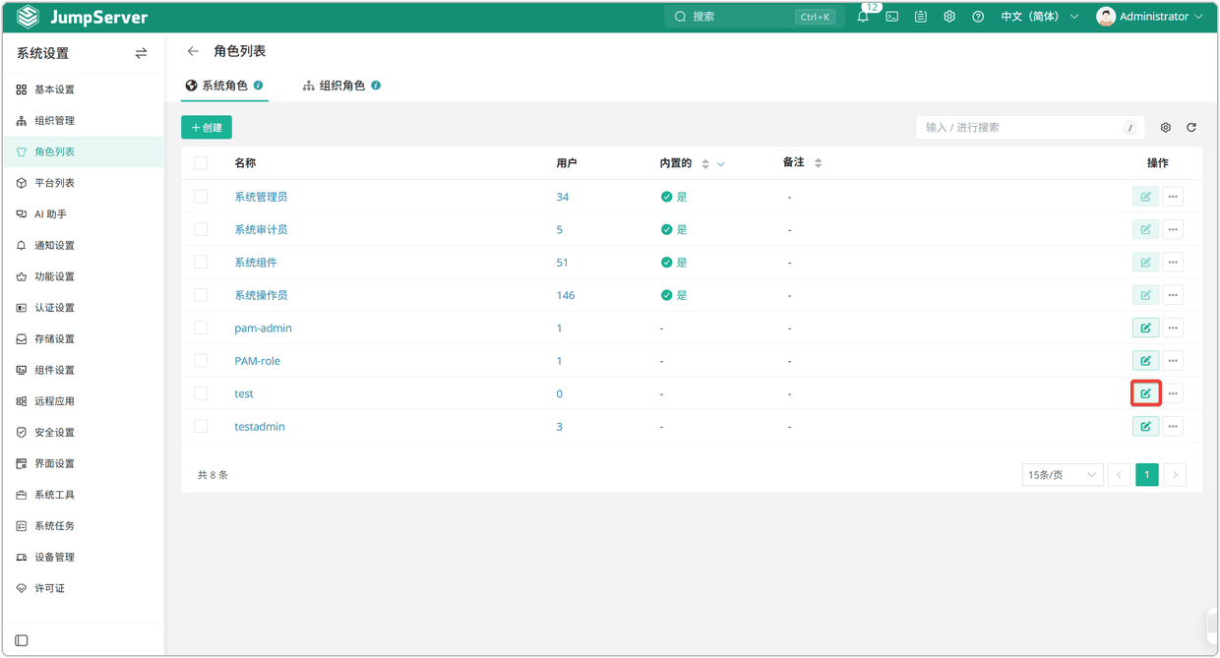Go back using the arrow beside 角色列表
Viewport: 1220px width, 658px height.
(x=193, y=51)
